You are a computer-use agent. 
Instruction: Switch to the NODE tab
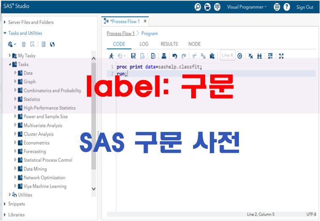[195, 44]
